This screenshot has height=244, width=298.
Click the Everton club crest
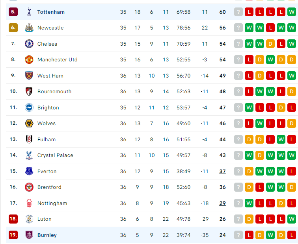tap(29, 171)
